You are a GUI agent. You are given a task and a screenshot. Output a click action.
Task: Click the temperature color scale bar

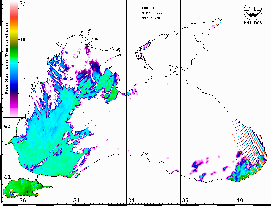(x=14, y=59)
